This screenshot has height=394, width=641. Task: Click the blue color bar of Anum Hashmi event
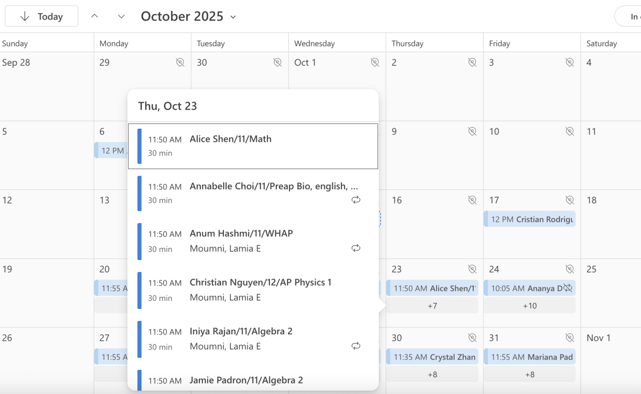[140, 241]
